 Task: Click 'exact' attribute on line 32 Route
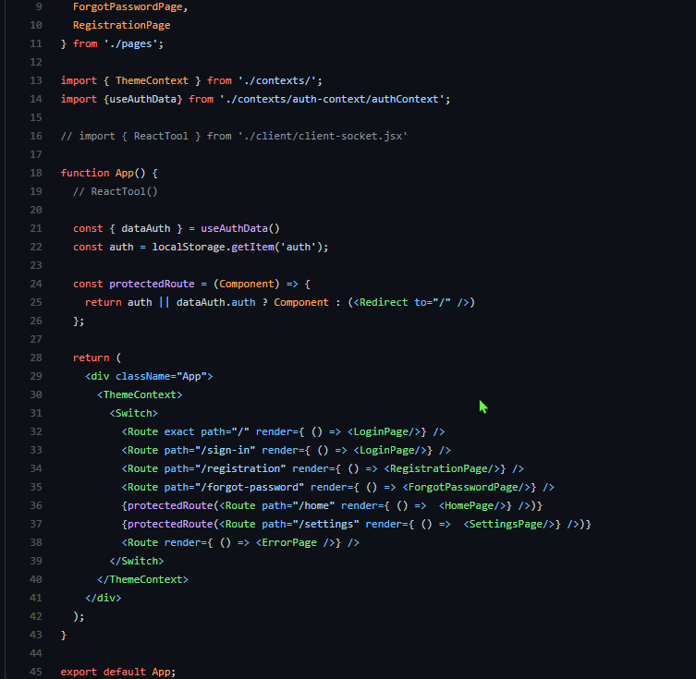pos(179,432)
